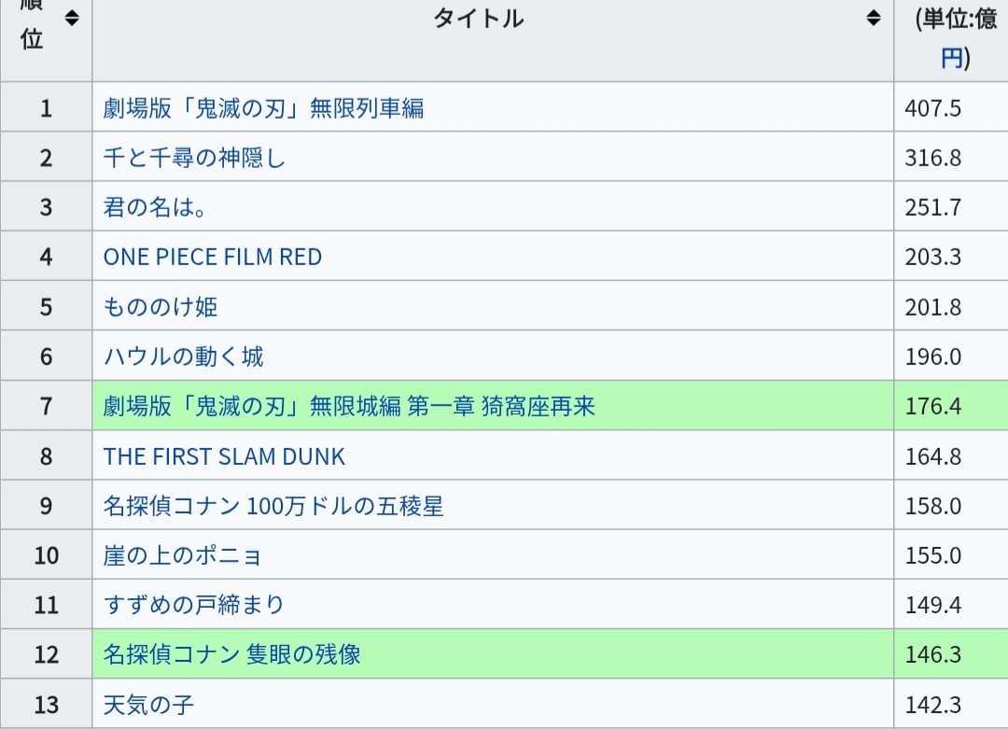Open the 円 unit link in header
The width and height of the screenshot is (1008, 729).
[952, 59]
